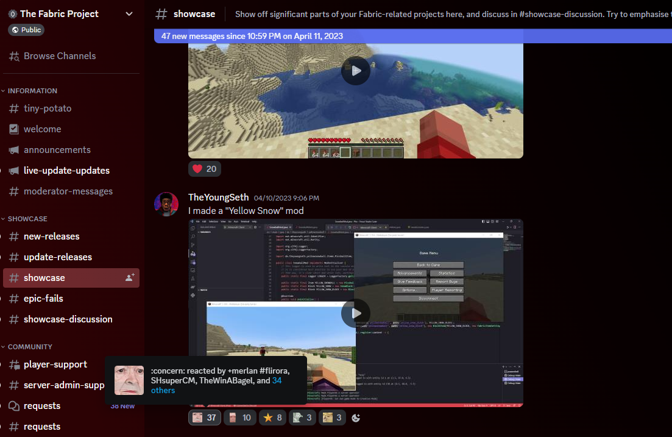Play the top Minecraft desert video

click(356, 71)
